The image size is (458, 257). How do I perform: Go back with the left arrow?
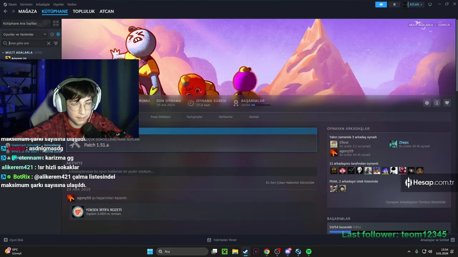[x=5, y=11]
